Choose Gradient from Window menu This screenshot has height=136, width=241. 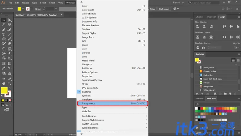[x=112, y=29]
